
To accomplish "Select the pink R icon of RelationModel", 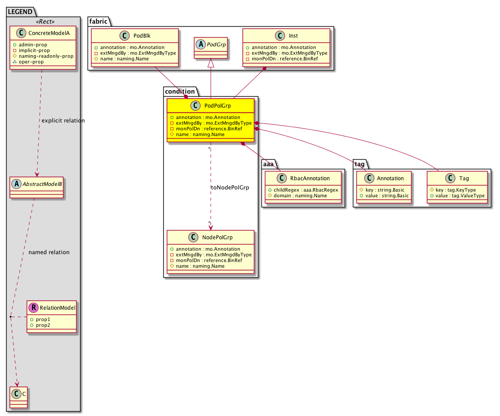I will pyautogui.click(x=33, y=308).
